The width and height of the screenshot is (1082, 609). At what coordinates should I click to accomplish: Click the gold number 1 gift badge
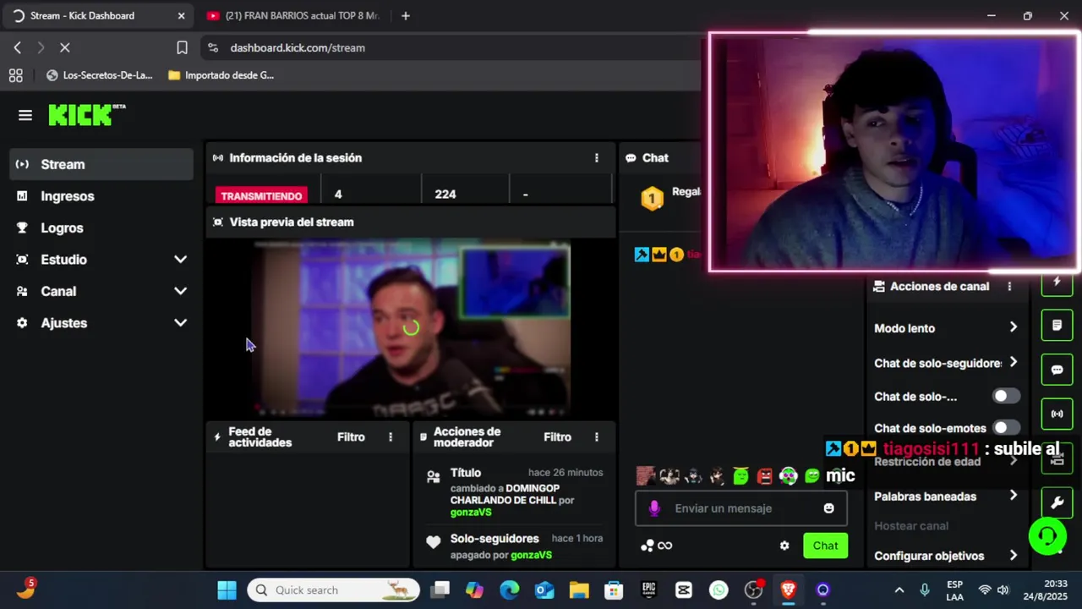[x=652, y=198]
